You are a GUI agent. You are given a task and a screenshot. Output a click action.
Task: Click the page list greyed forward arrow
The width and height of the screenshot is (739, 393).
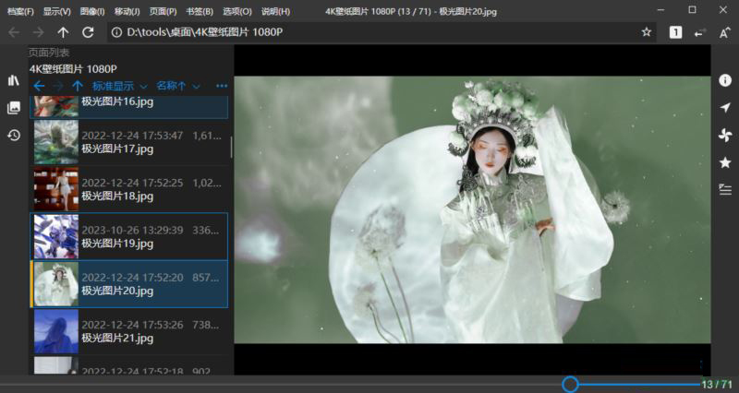(x=58, y=86)
